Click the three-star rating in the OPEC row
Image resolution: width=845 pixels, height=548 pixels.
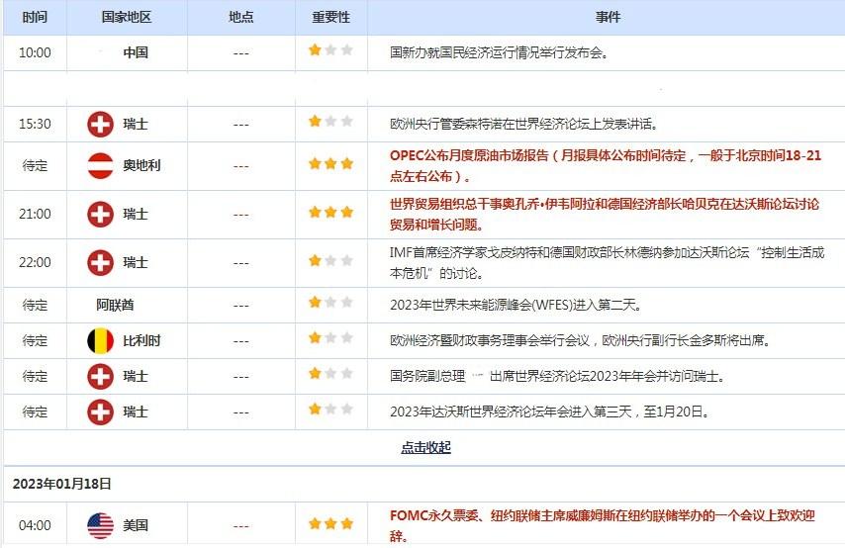coord(330,165)
